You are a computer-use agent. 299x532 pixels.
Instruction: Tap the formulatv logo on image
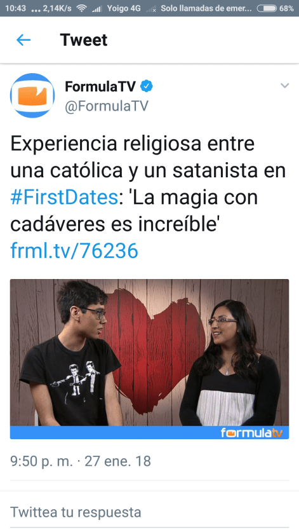point(251,433)
